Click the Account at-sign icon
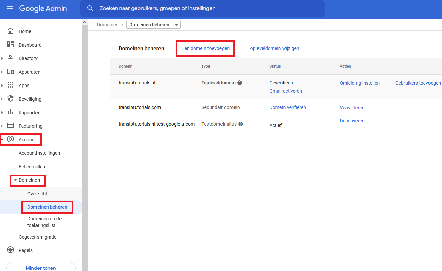This screenshot has height=271, width=442. click(x=10, y=139)
